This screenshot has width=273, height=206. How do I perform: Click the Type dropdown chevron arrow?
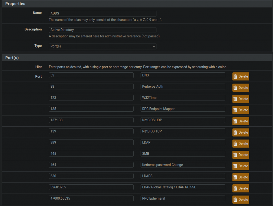click(x=154, y=46)
